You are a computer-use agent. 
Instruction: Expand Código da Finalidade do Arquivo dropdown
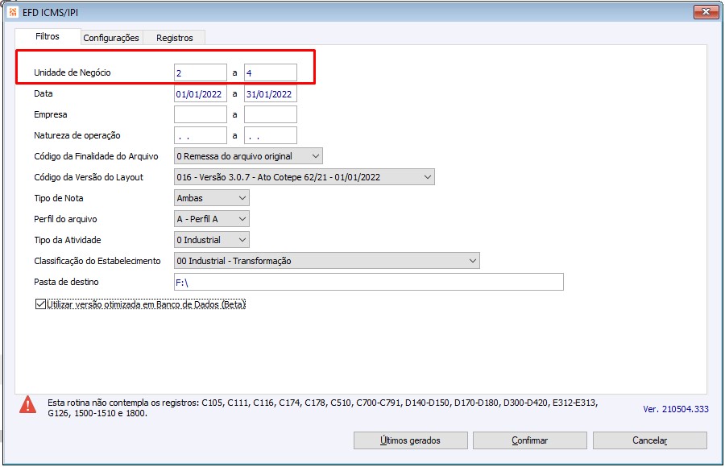pos(248,156)
